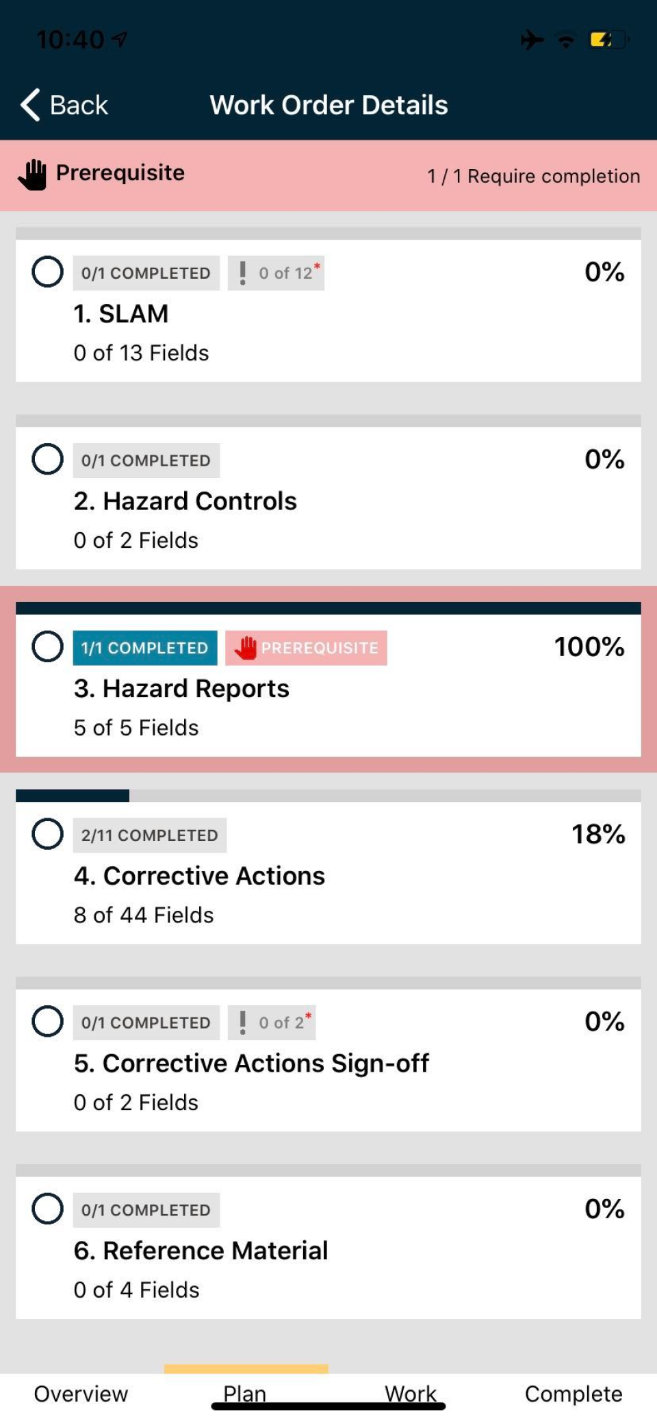Tap the battery charging status icon
This screenshot has width=657, height=1423.
click(608, 40)
